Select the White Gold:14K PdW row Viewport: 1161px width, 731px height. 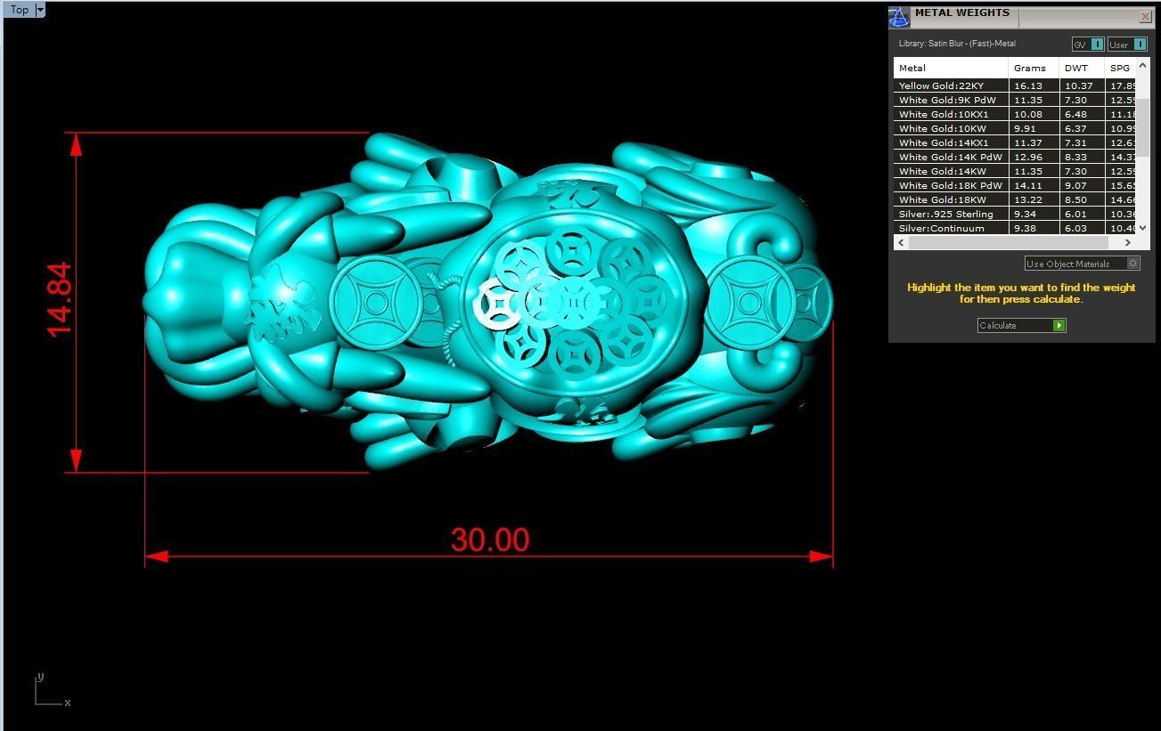point(1015,157)
